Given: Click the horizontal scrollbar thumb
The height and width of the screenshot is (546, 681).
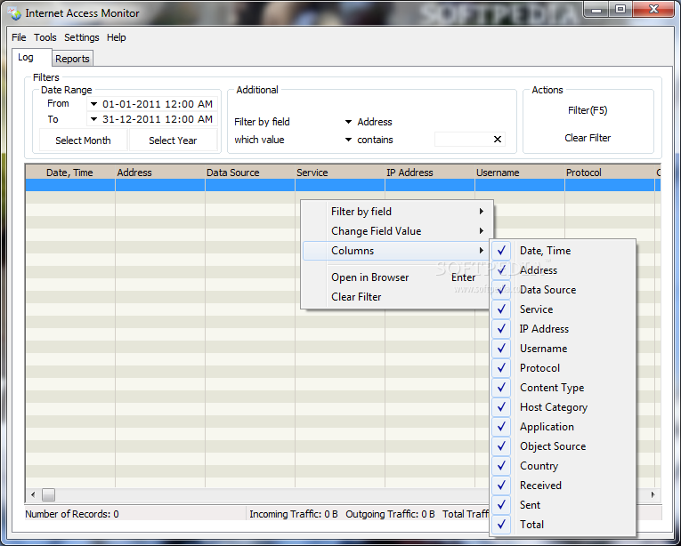Looking at the screenshot, I should 48,494.
